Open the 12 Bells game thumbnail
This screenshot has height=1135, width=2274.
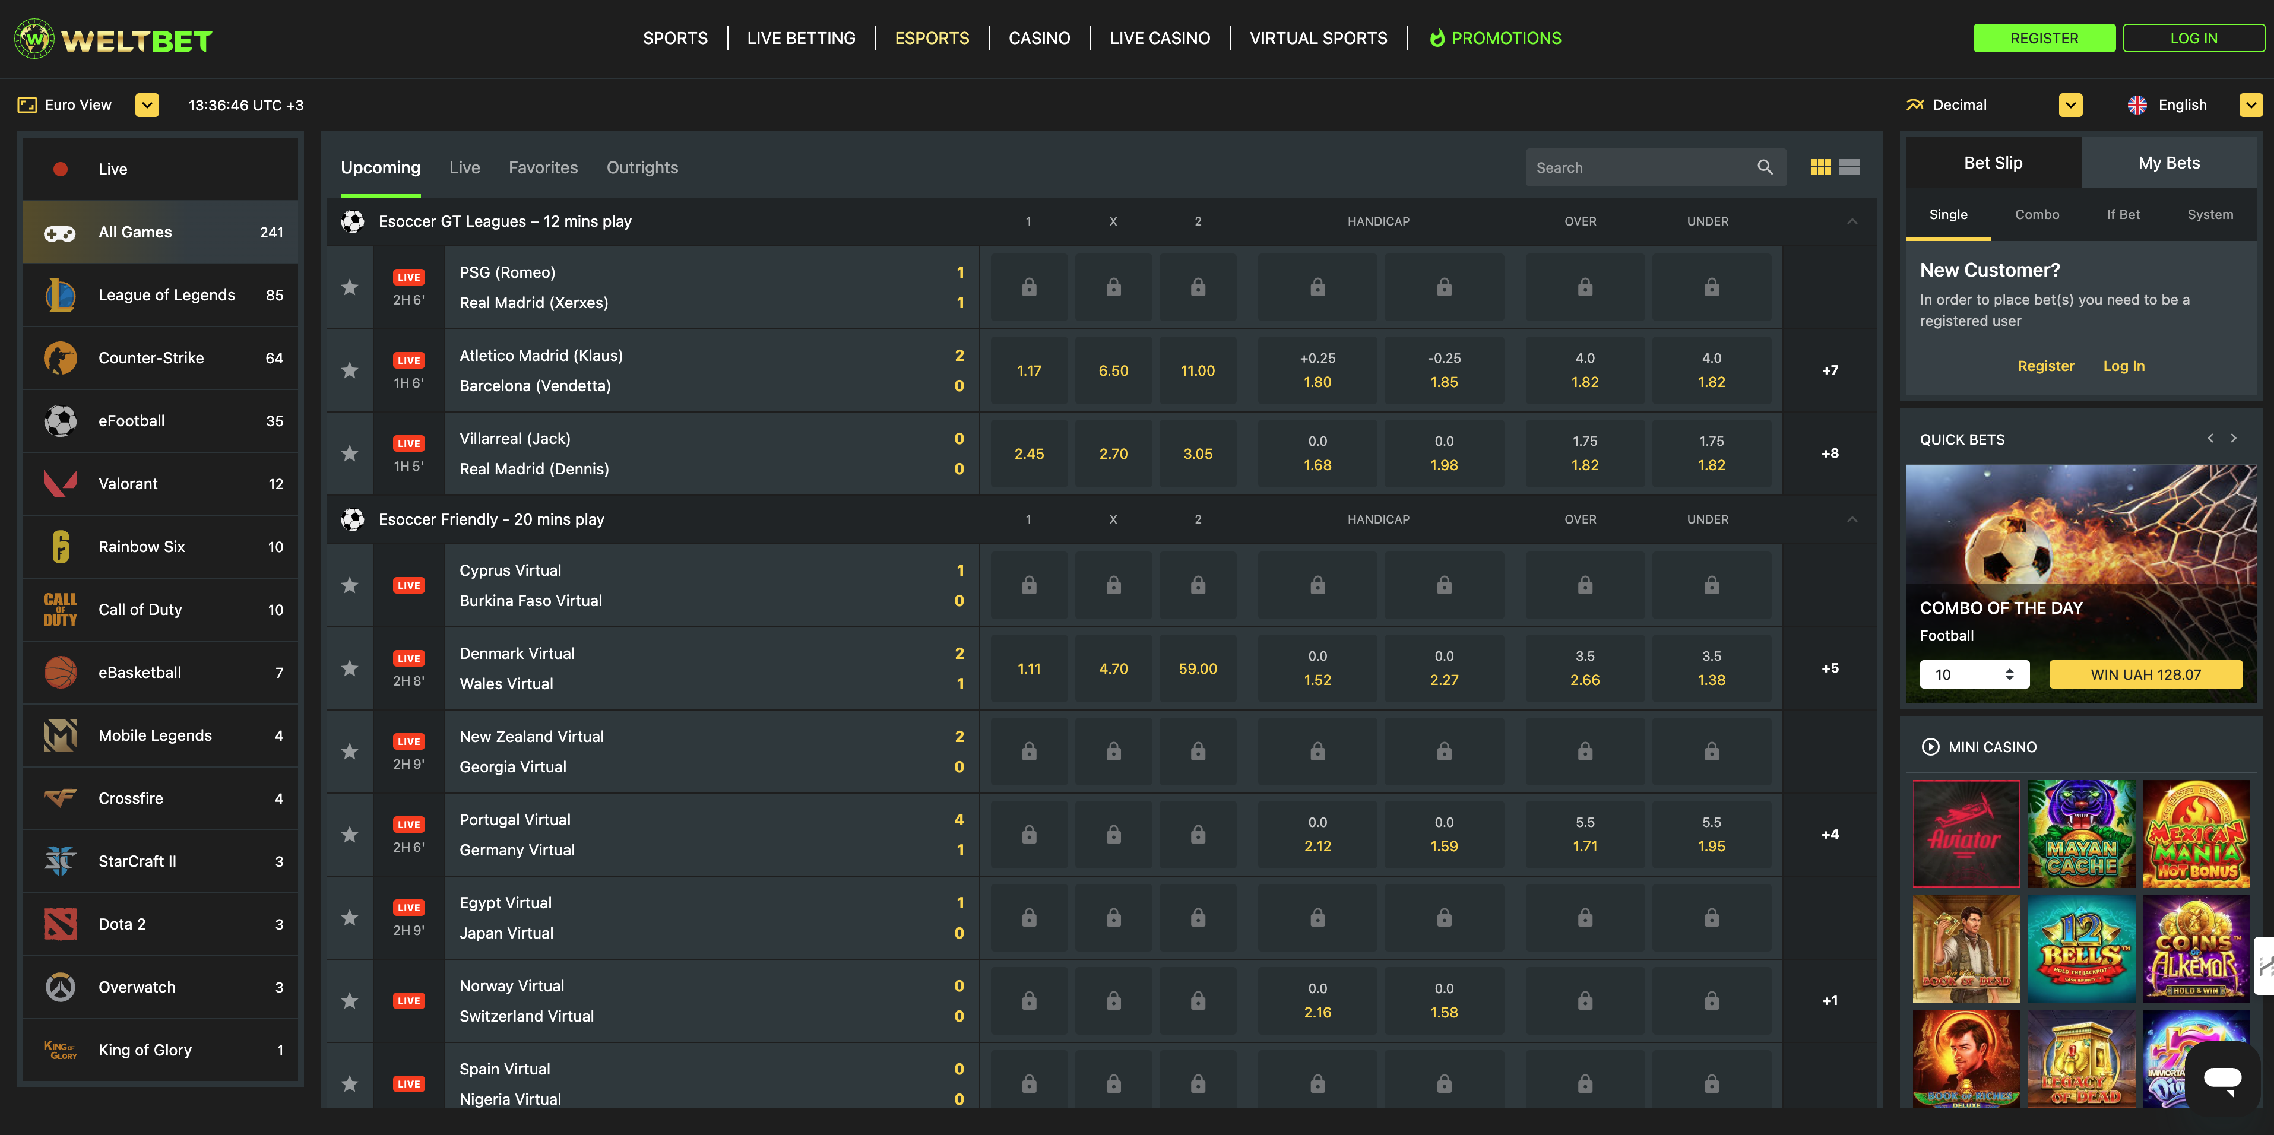[x=2080, y=949]
